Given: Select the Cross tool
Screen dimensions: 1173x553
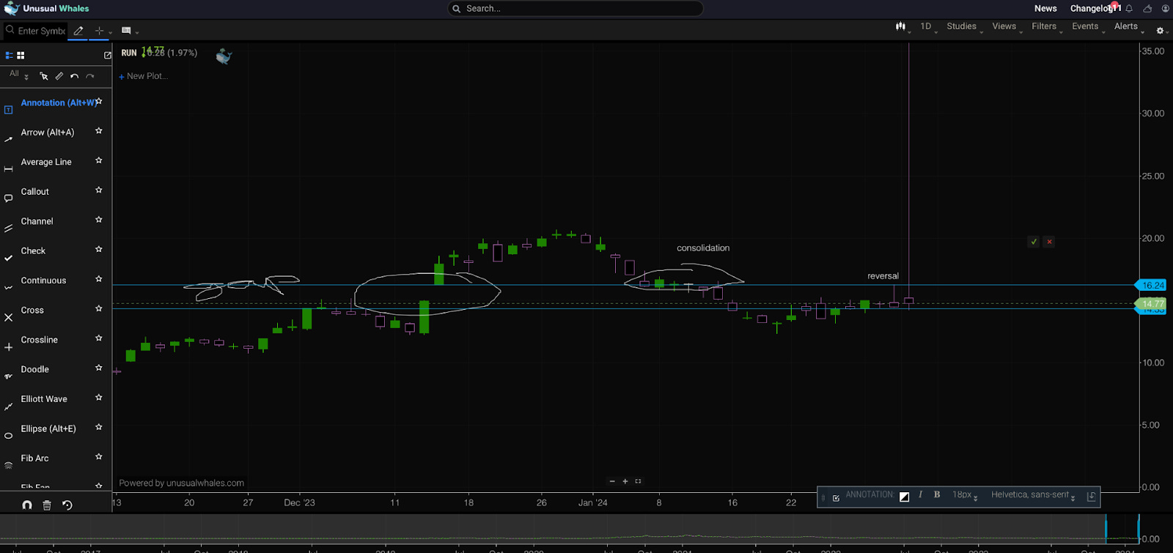Looking at the screenshot, I should click(32, 311).
